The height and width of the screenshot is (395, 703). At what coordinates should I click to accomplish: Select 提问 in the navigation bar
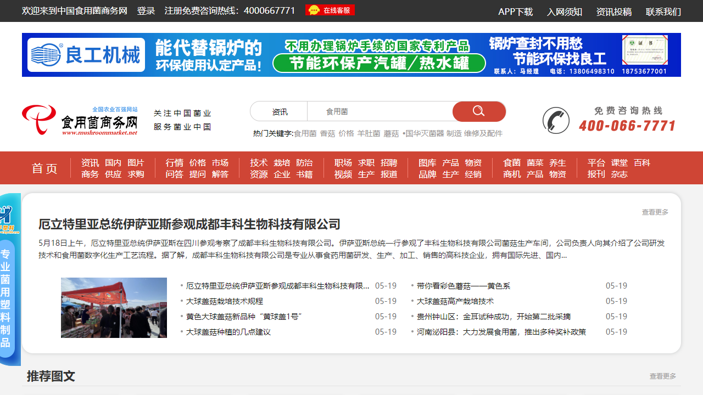tap(198, 174)
